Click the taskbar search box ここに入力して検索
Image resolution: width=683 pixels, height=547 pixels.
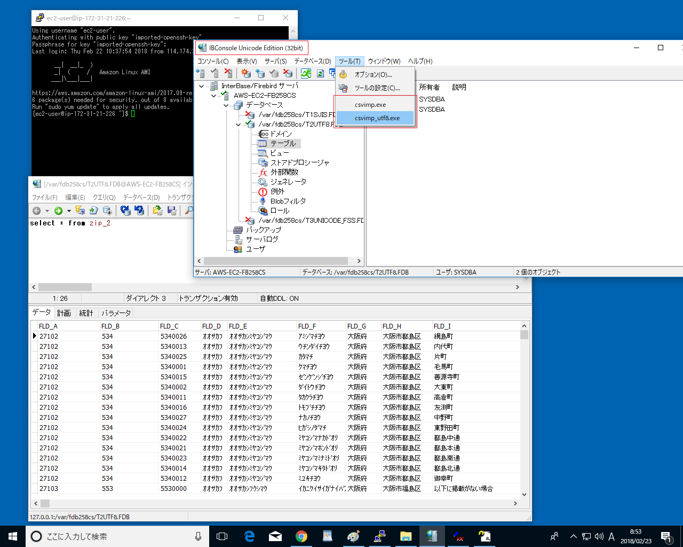[117, 536]
